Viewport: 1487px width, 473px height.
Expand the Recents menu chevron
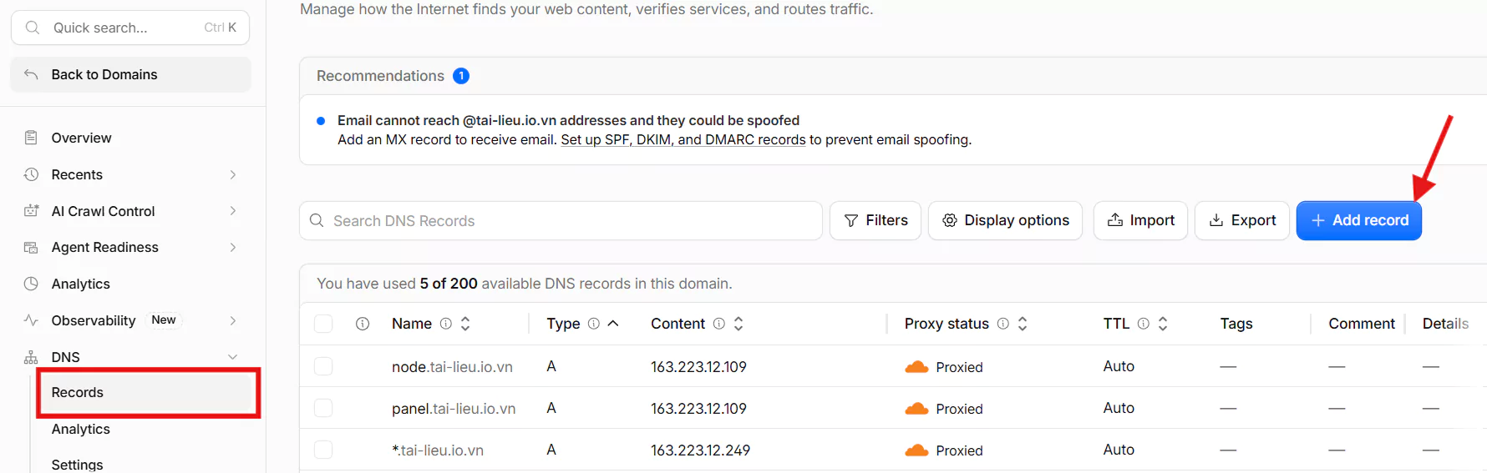coord(233,174)
